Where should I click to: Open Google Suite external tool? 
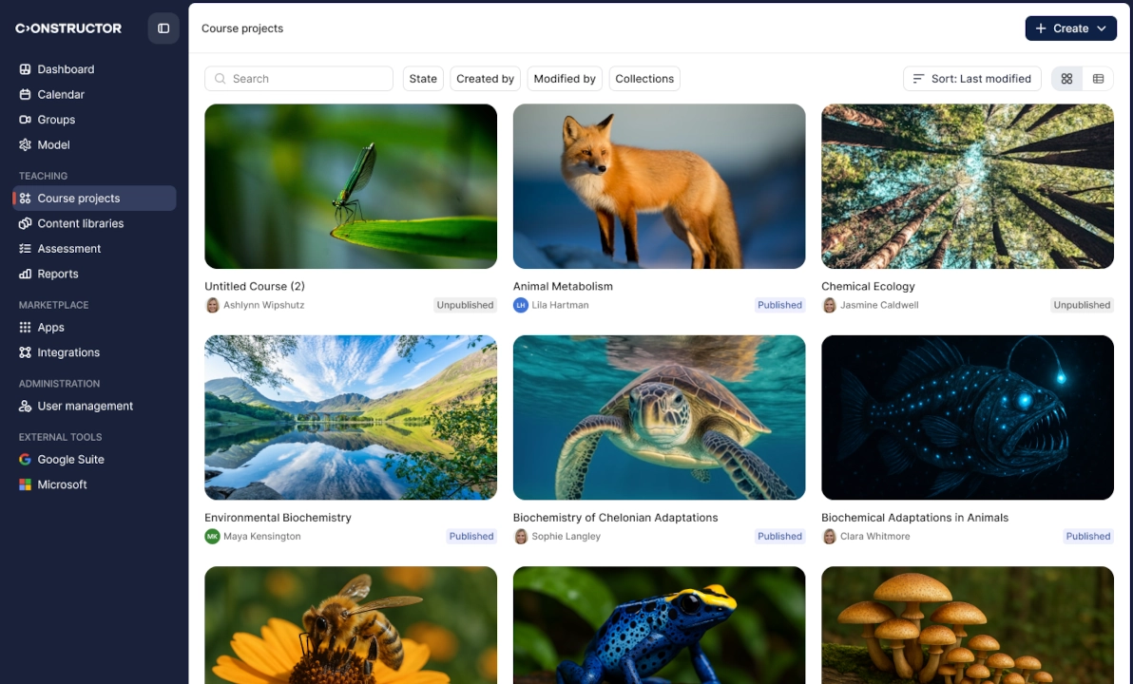tap(70, 460)
